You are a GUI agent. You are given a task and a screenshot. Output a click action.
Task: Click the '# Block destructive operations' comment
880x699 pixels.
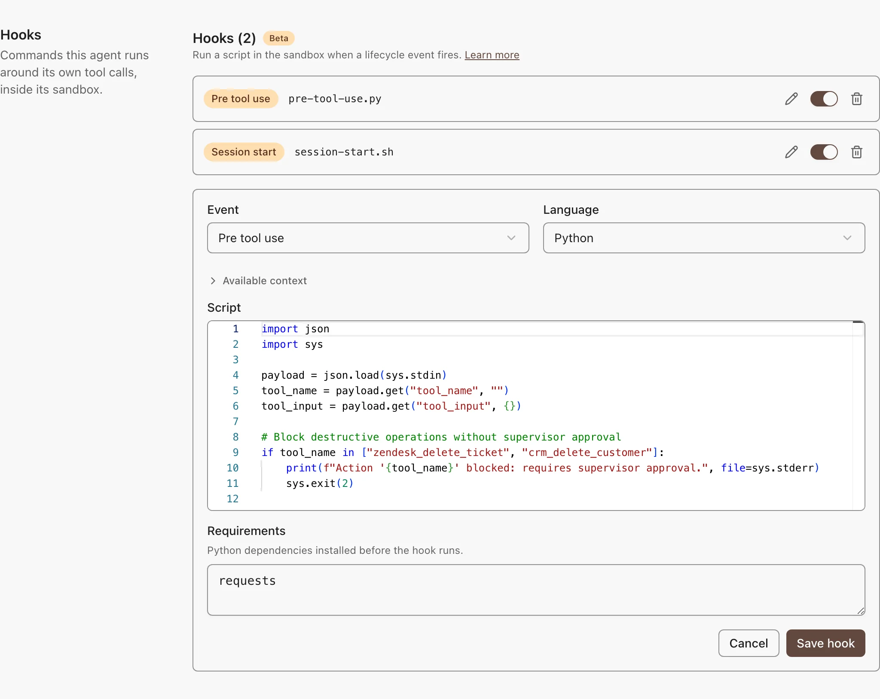click(x=441, y=437)
